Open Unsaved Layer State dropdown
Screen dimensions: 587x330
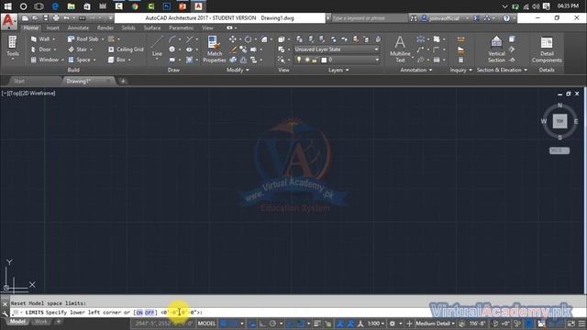coord(337,49)
